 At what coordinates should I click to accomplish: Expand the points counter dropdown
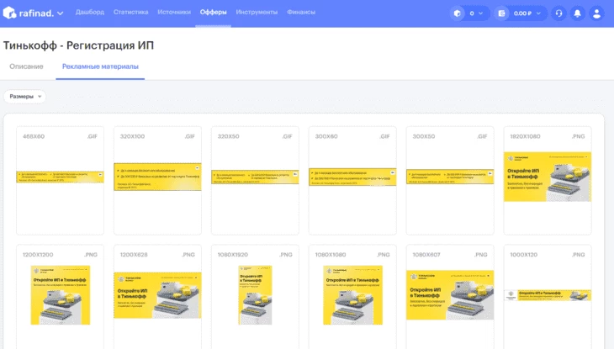coord(481,13)
